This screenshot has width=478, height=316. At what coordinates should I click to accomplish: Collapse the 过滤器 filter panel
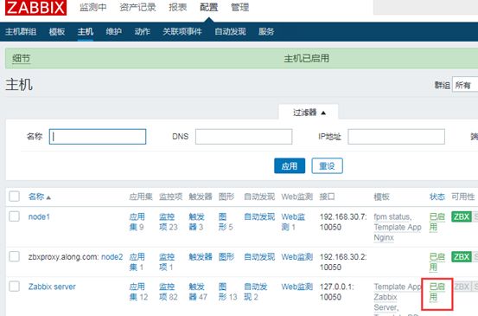tap(309, 113)
